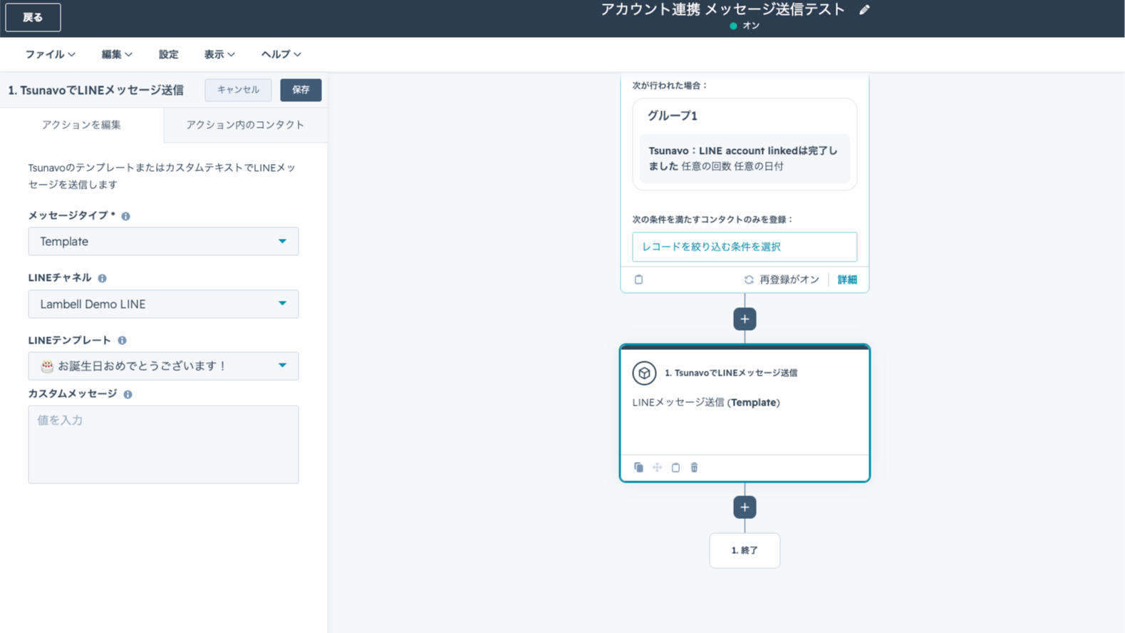This screenshot has height=633, width=1125.
Task: Click the オン status under the workflow title
Action: pos(751,26)
